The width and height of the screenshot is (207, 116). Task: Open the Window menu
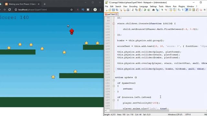point(191,6)
